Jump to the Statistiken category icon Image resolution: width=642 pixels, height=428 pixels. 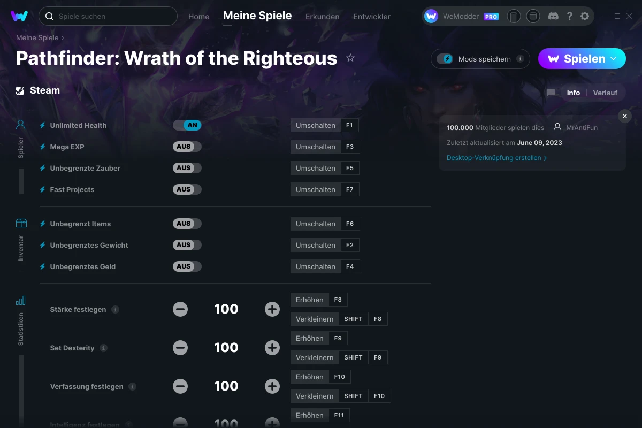(x=21, y=300)
